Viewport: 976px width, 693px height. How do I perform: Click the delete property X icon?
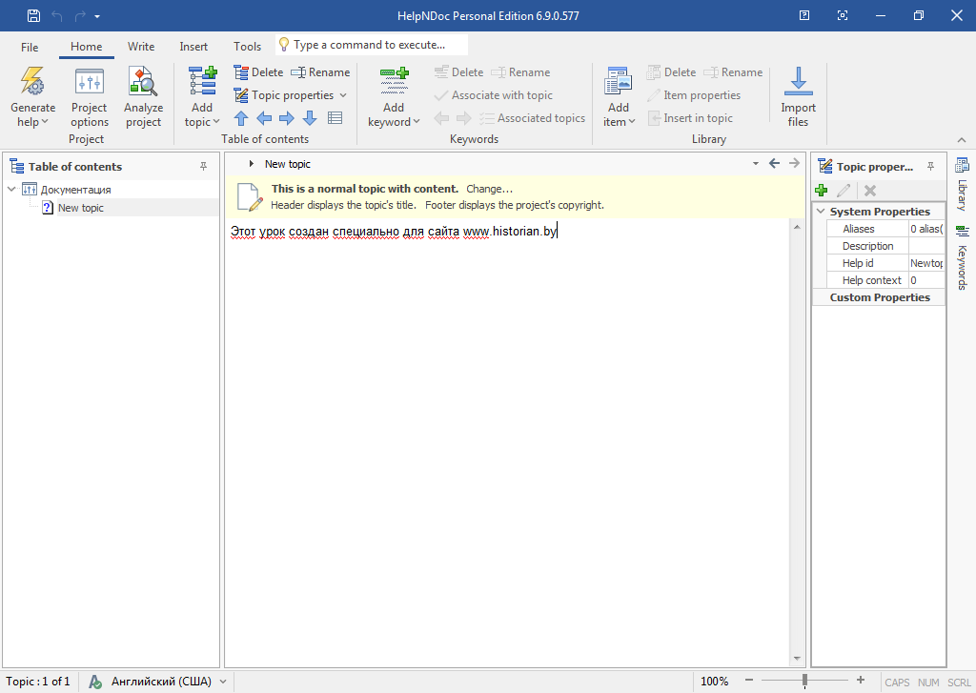coord(870,191)
